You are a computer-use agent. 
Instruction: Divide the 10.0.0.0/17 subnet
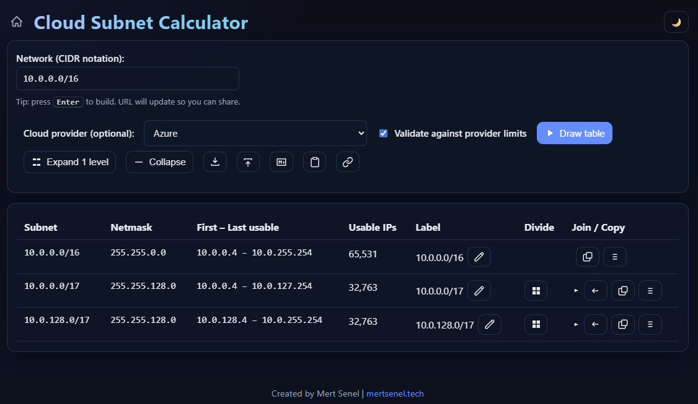click(x=536, y=290)
